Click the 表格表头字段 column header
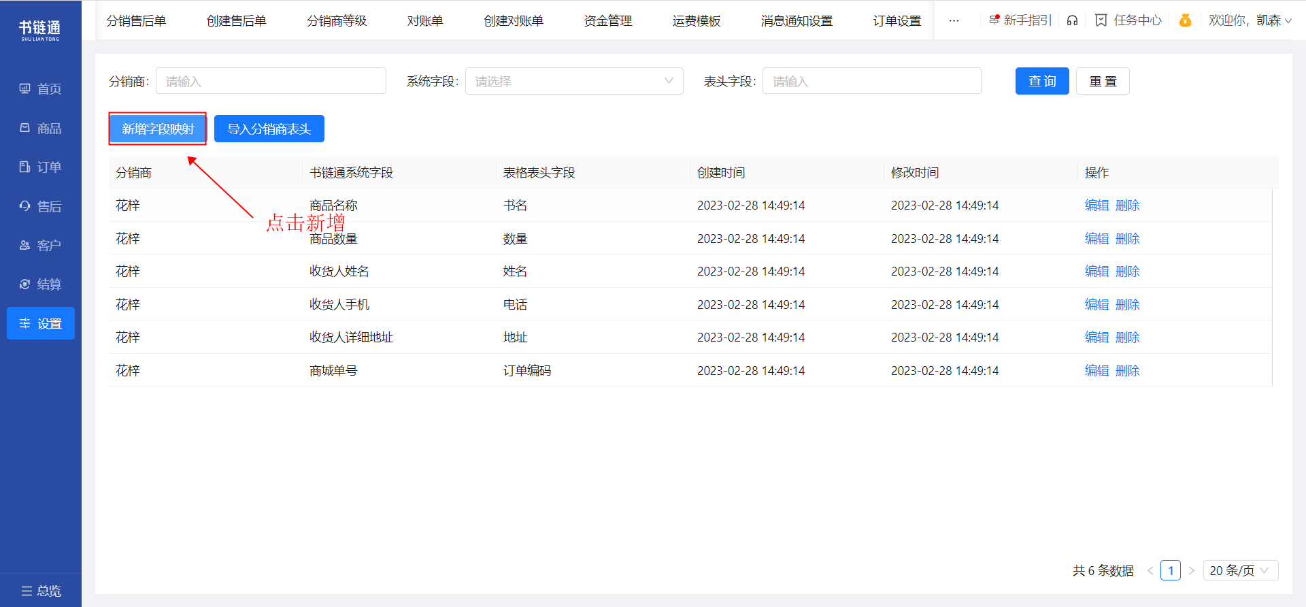This screenshot has height=607, width=1306. coord(539,173)
